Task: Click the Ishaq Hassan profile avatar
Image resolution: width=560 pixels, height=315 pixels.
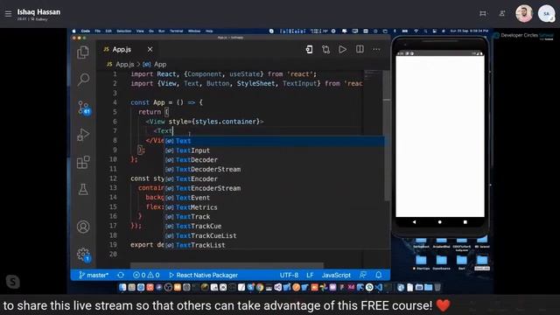Action: 524,14
